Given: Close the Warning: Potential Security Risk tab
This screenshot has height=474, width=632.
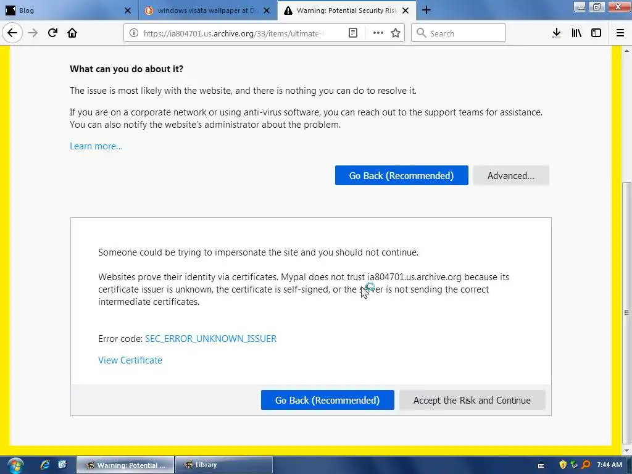Looking at the screenshot, I should point(405,10).
